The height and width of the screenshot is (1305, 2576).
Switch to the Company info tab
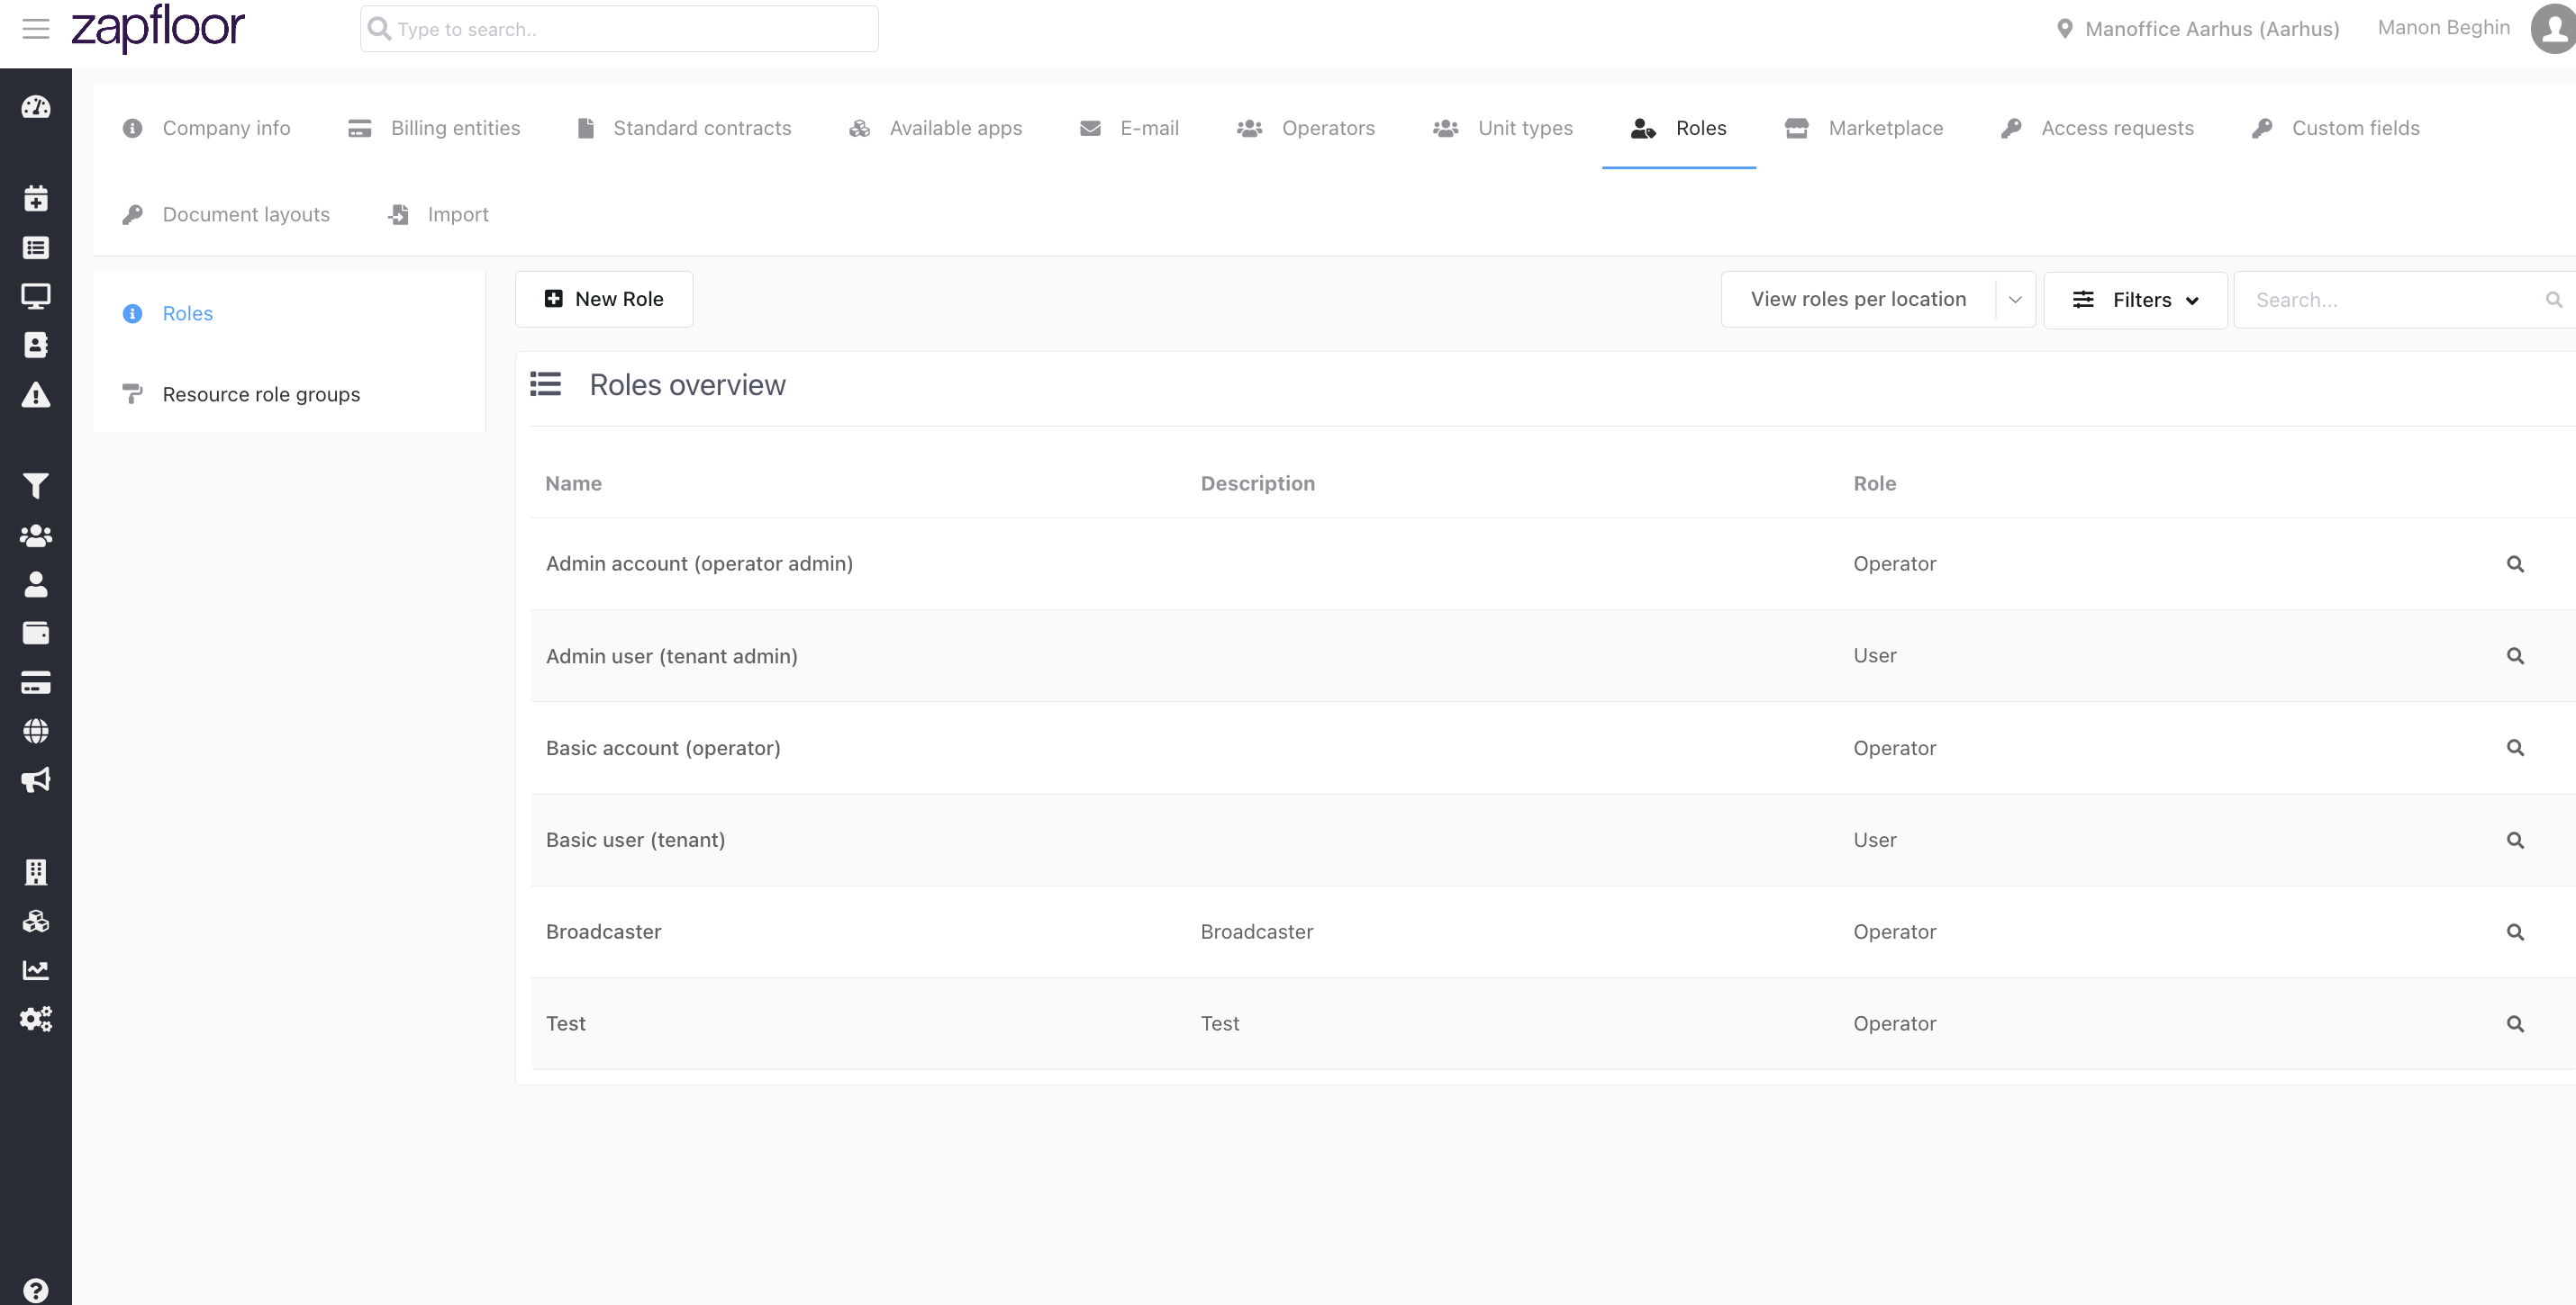(206, 128)
